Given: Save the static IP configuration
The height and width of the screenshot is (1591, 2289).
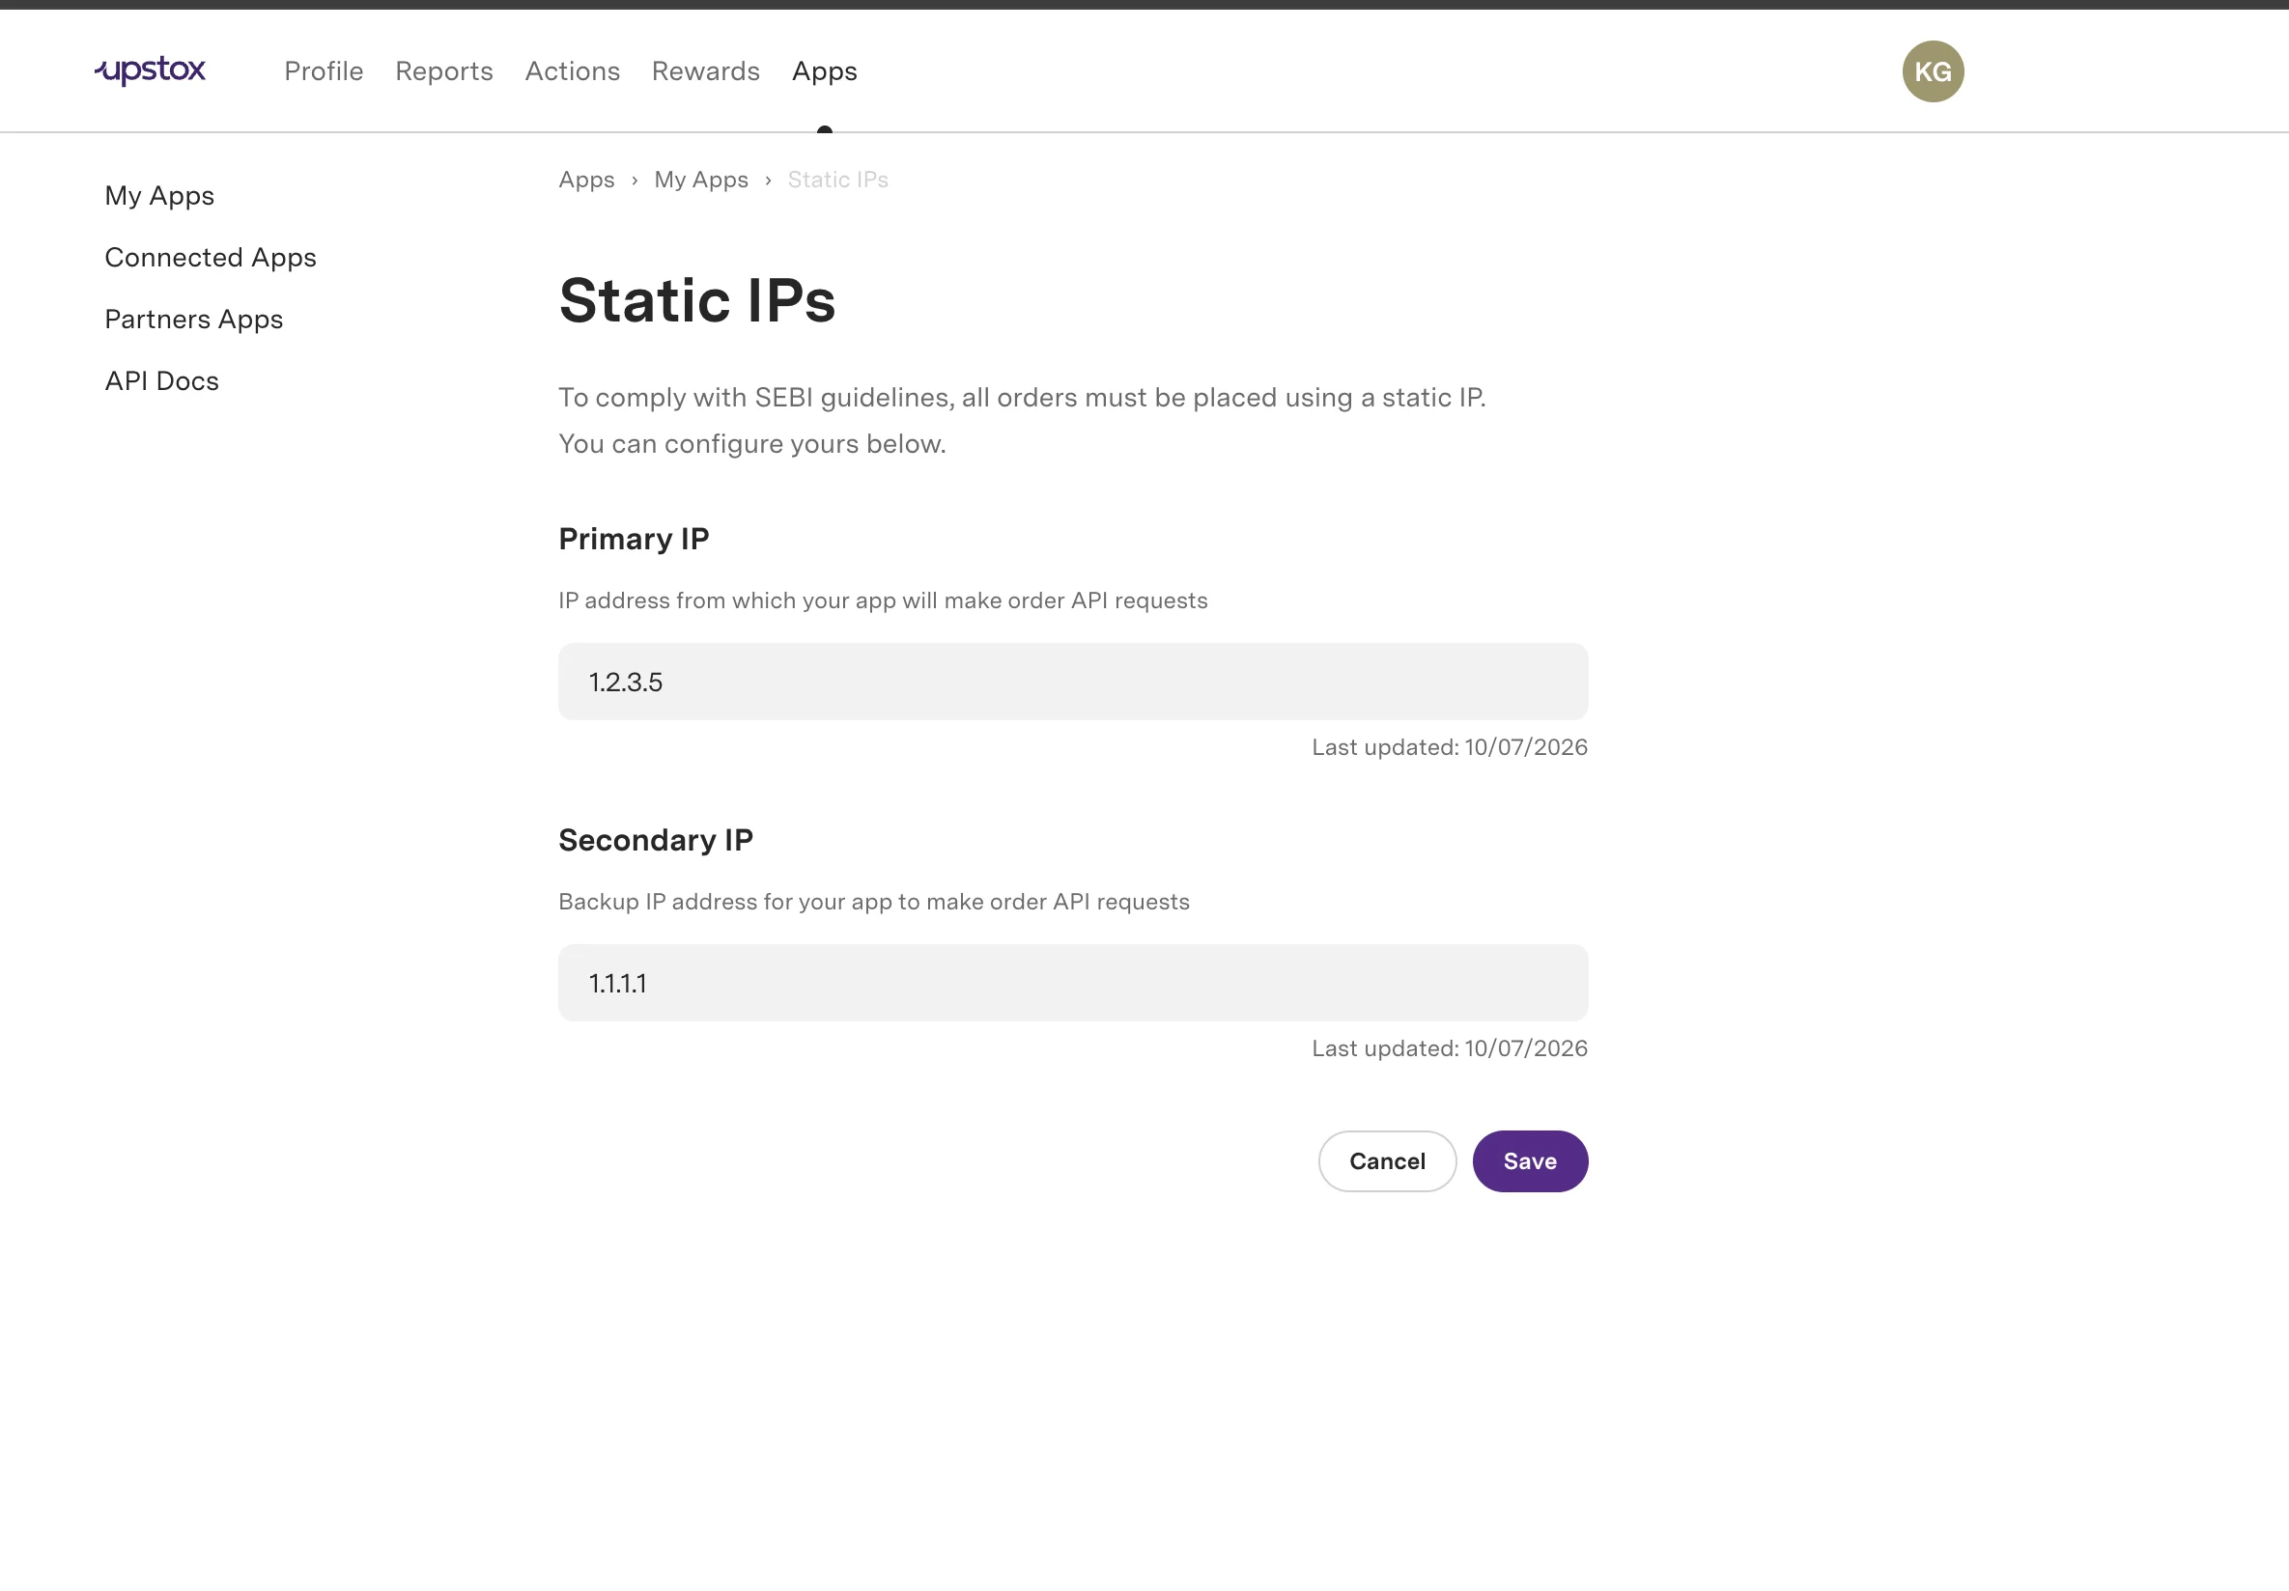Looking at the screenshot, I should tap(1529, 1161).
